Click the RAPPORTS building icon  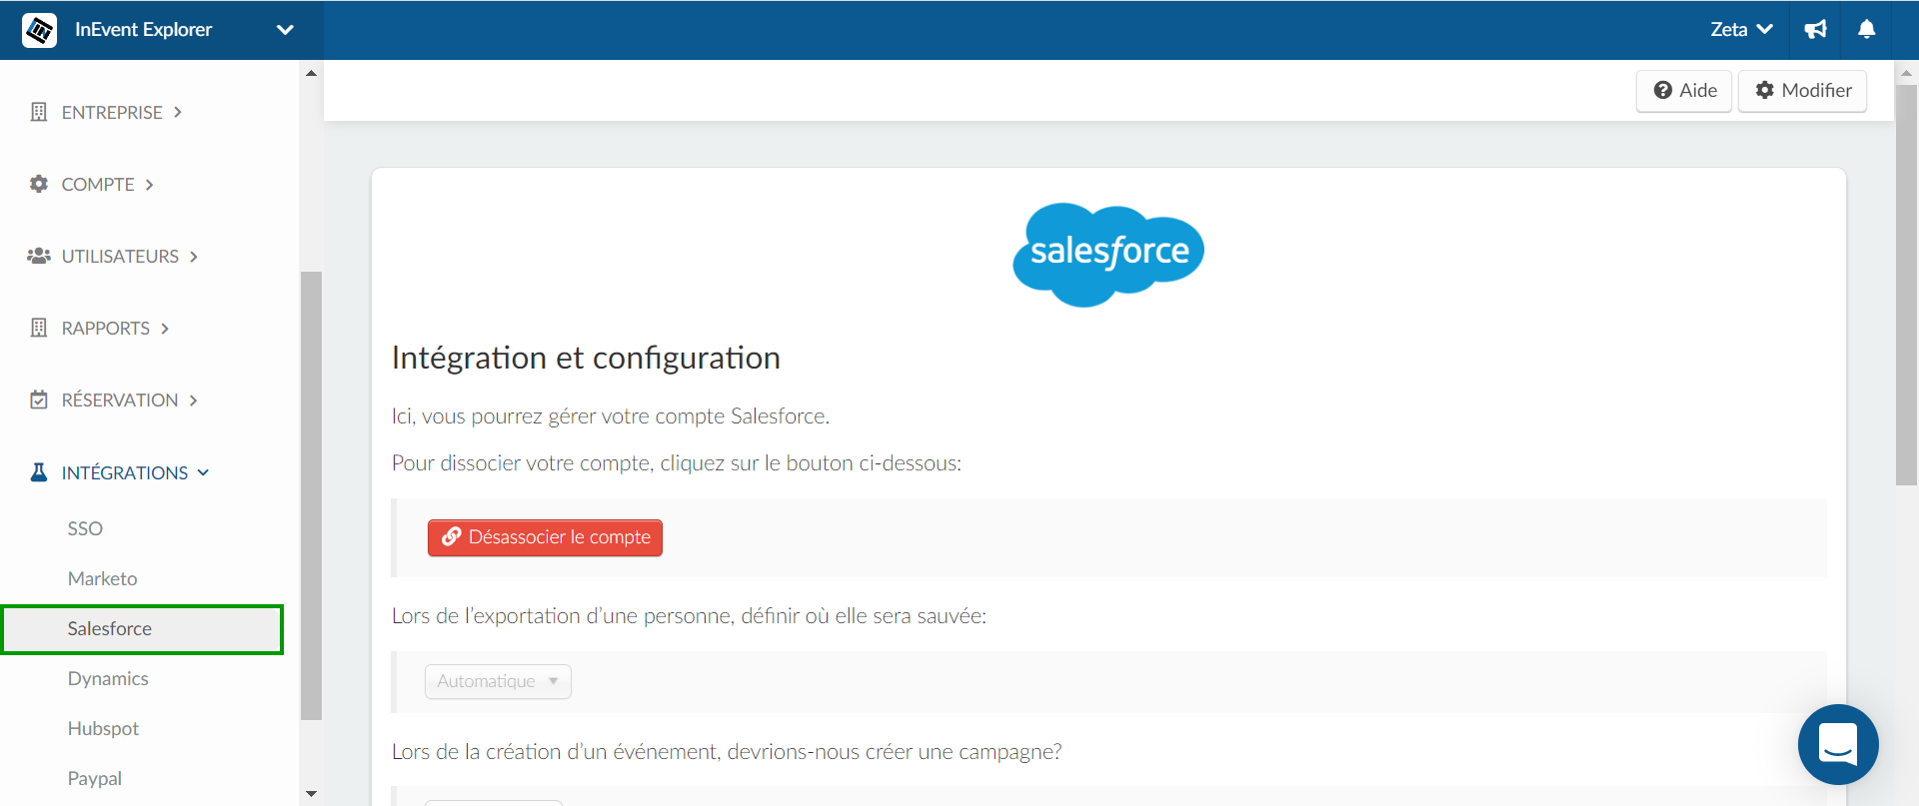39,328
